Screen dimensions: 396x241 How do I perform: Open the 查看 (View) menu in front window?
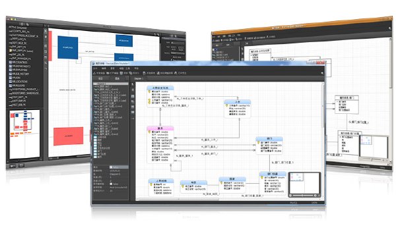coord(112,68)
